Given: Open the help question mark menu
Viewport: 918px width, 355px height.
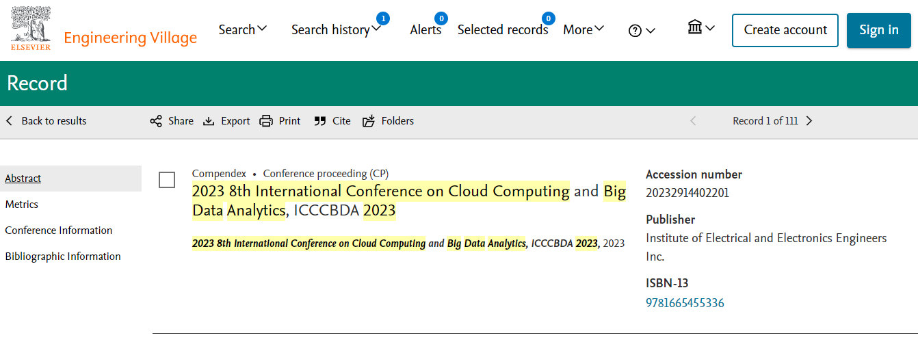Looking at the screenshot, I should pyautogui.click(x=642, y=30).
